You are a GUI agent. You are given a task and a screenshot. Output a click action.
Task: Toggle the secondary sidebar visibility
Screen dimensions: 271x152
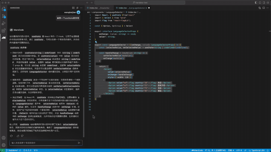tap(264, 2)
